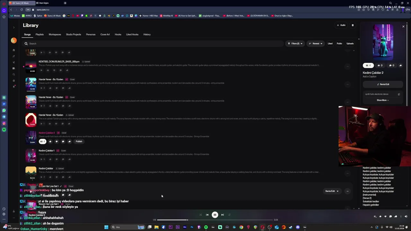
Task: Open Spotify in the browser sidebar
Action: (x=4, y=130)
